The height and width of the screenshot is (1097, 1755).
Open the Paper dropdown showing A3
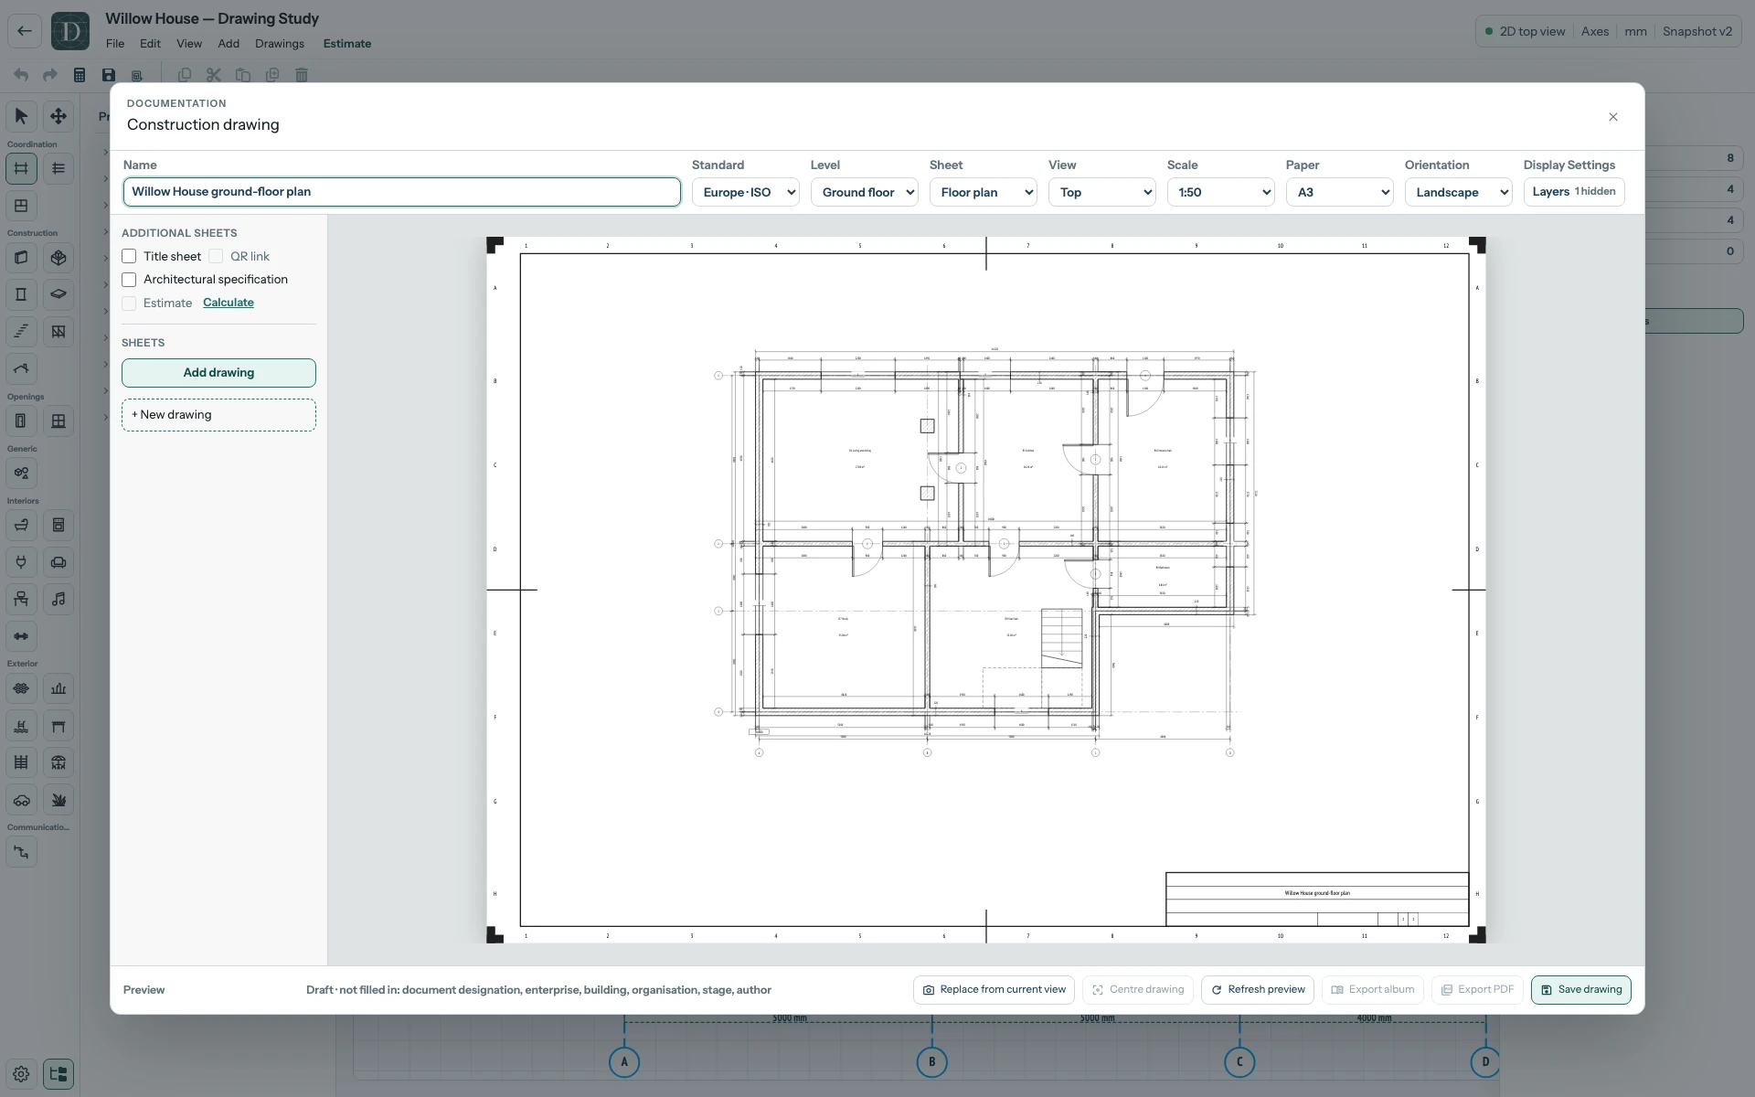[1340, 192]
